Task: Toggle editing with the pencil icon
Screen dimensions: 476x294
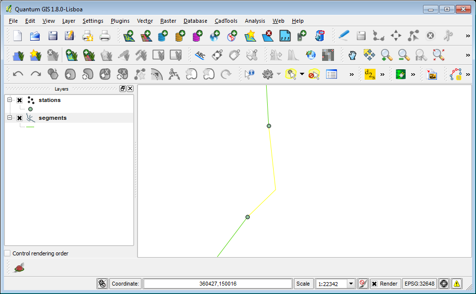Action: 344,36
